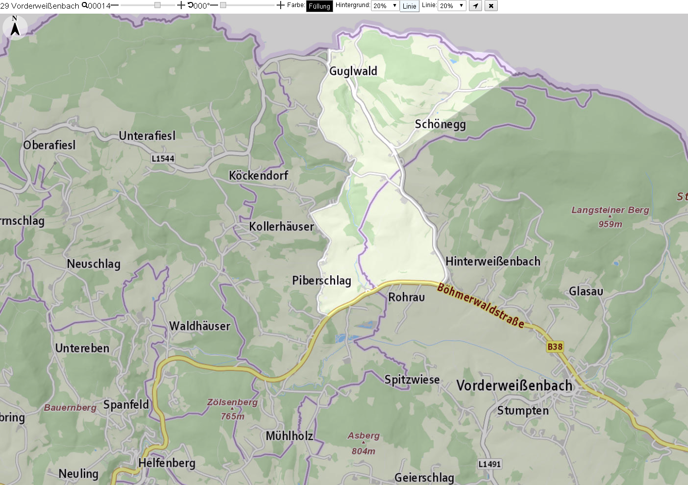Screen dimensions: 688x485
Task: Click the location arrow button
Action: [475, 6]
